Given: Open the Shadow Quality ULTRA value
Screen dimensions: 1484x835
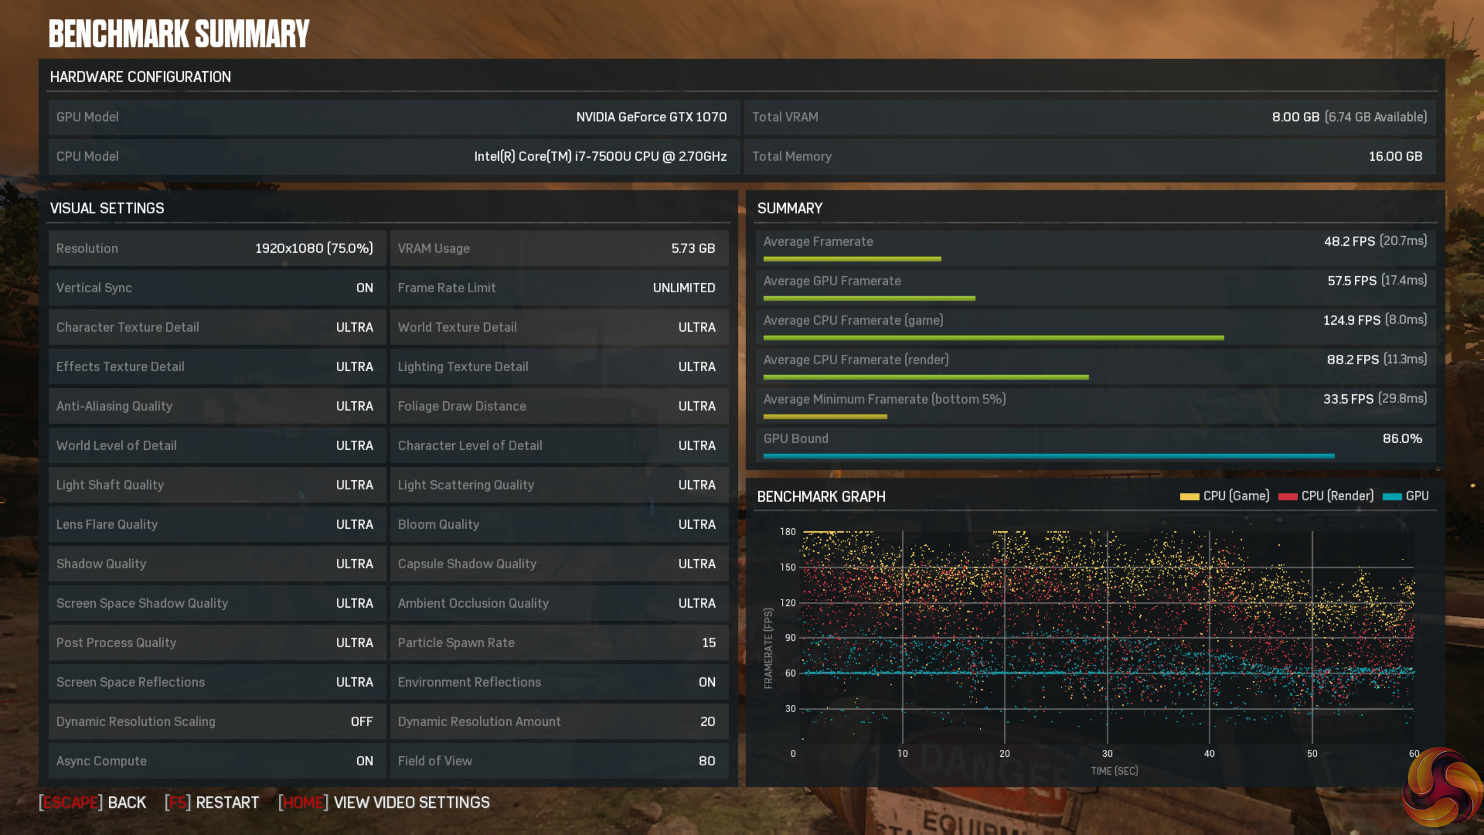Looking at the screenshot, I should pyautogui.click(x=354, y=564).
